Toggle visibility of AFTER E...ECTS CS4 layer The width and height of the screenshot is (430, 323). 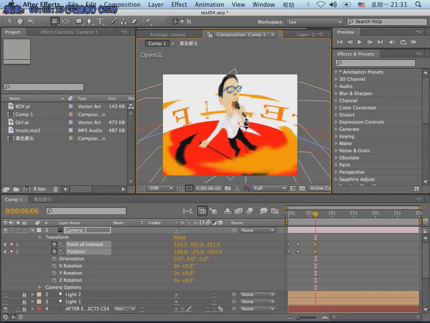click(x=5, y=309)
